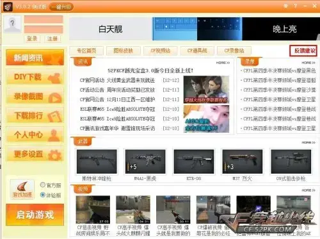Click the 一键升级 upgrade button
Viewport: 320px width, 239px height.
click(x=61, y=7)
